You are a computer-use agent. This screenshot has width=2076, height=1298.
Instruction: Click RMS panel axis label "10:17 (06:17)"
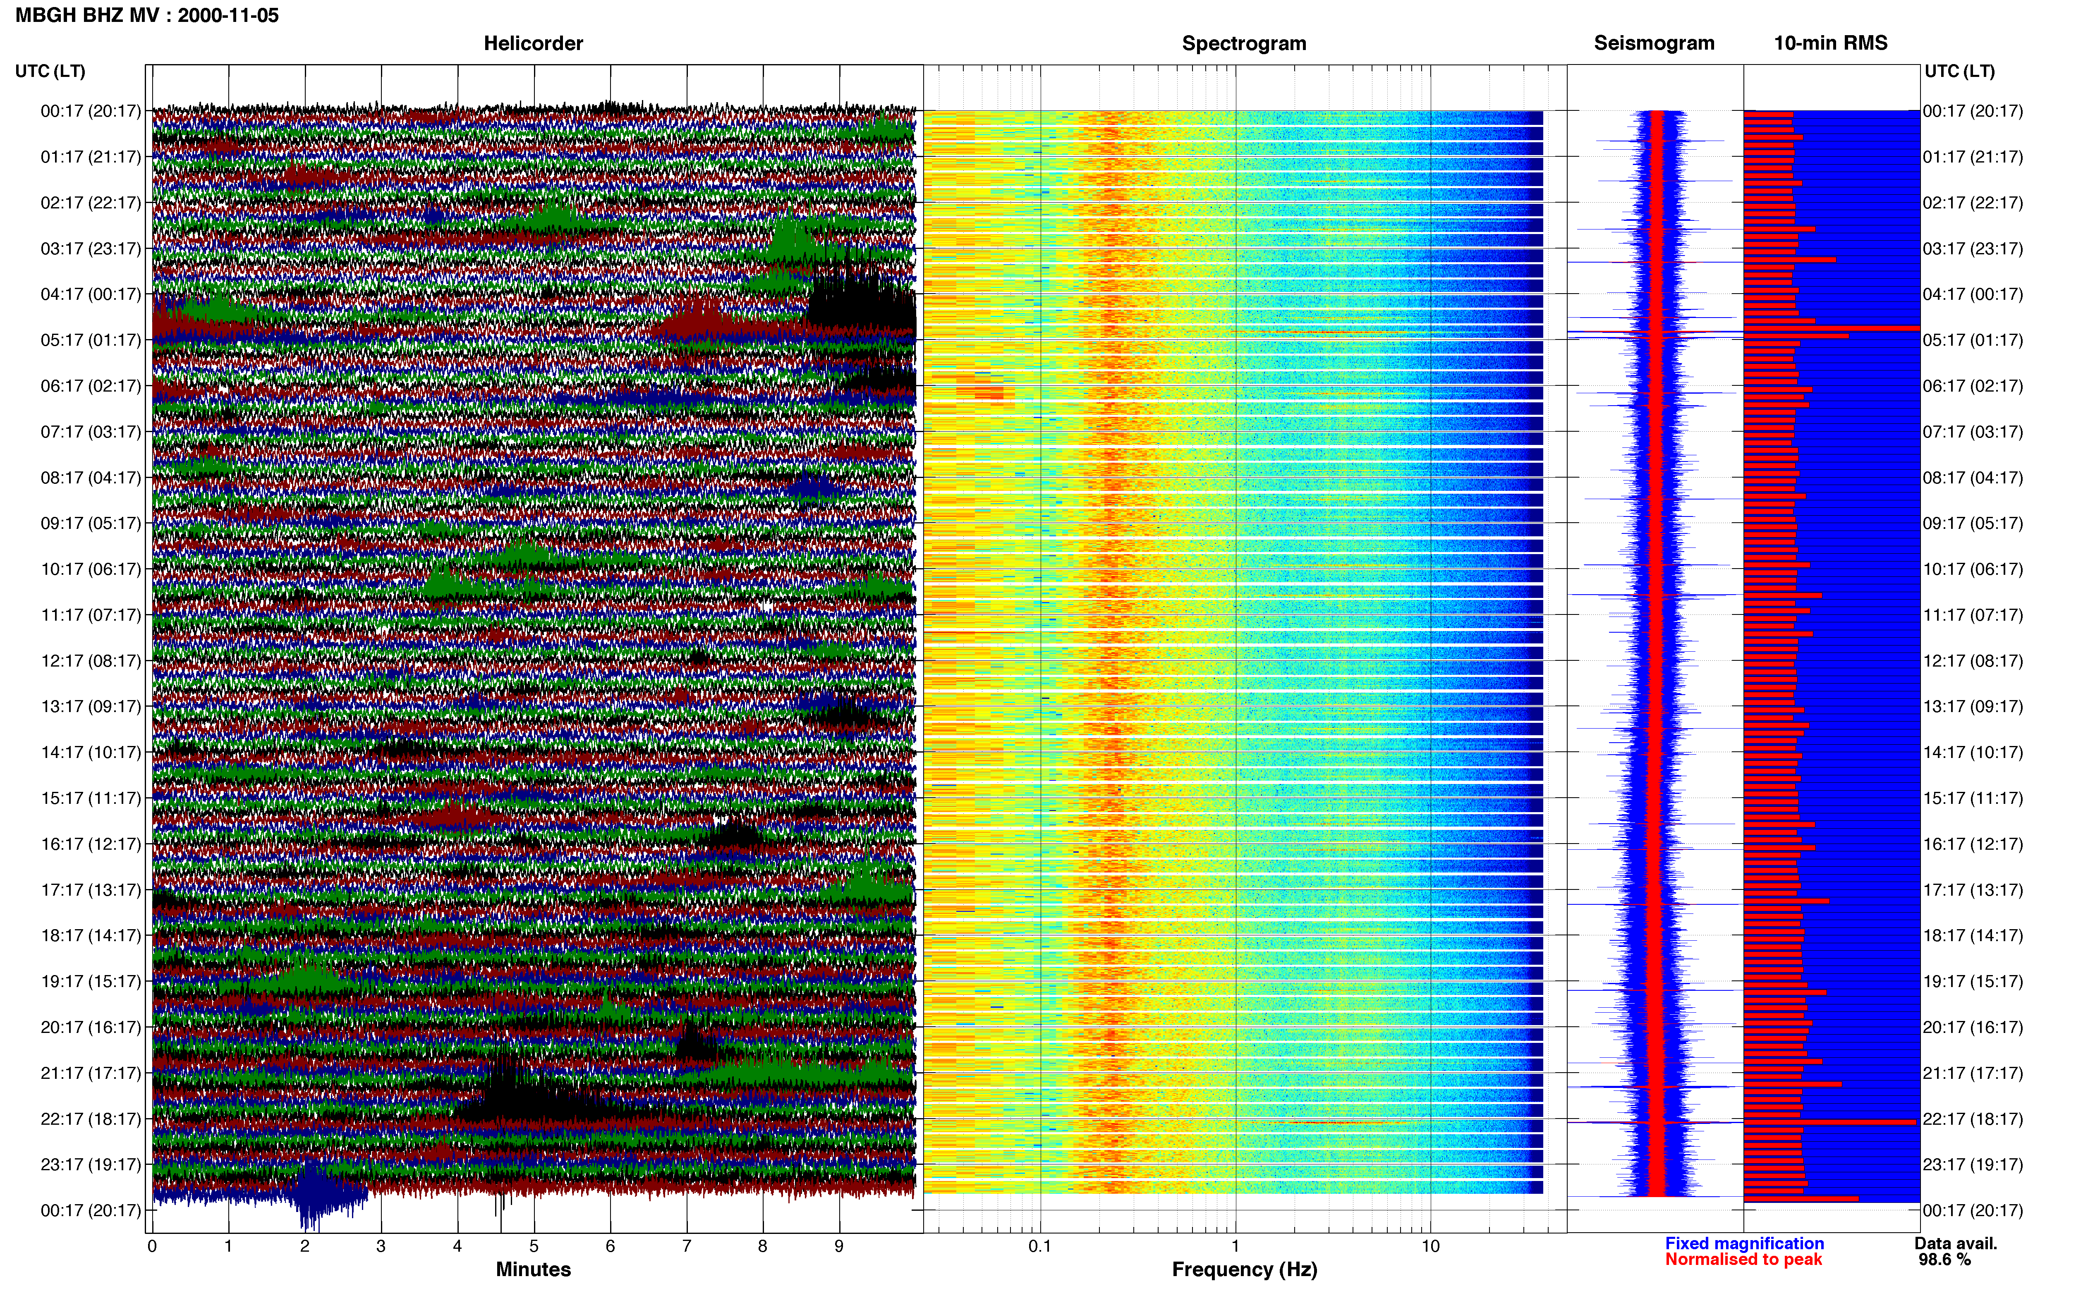[x=1973, y=569]
